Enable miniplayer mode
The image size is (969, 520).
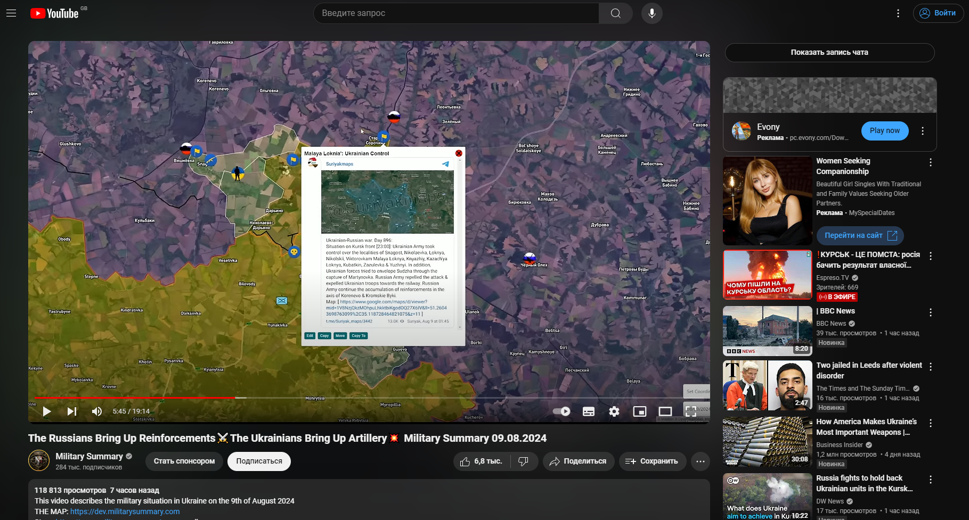(x=640, y=411)
